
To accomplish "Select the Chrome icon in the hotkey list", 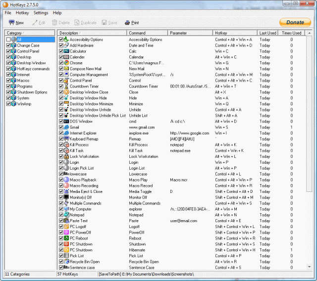I will [x=66, y=63].
